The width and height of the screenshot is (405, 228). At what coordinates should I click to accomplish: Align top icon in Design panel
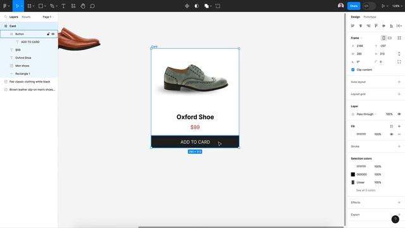[376, 25]
